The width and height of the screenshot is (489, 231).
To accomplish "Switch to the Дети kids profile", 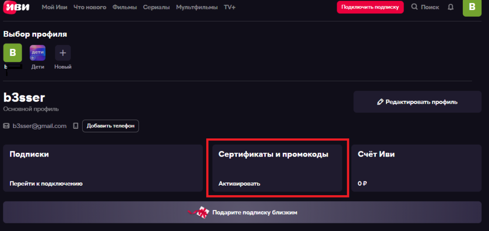I will pyautogui.click(x=37, y=52).
